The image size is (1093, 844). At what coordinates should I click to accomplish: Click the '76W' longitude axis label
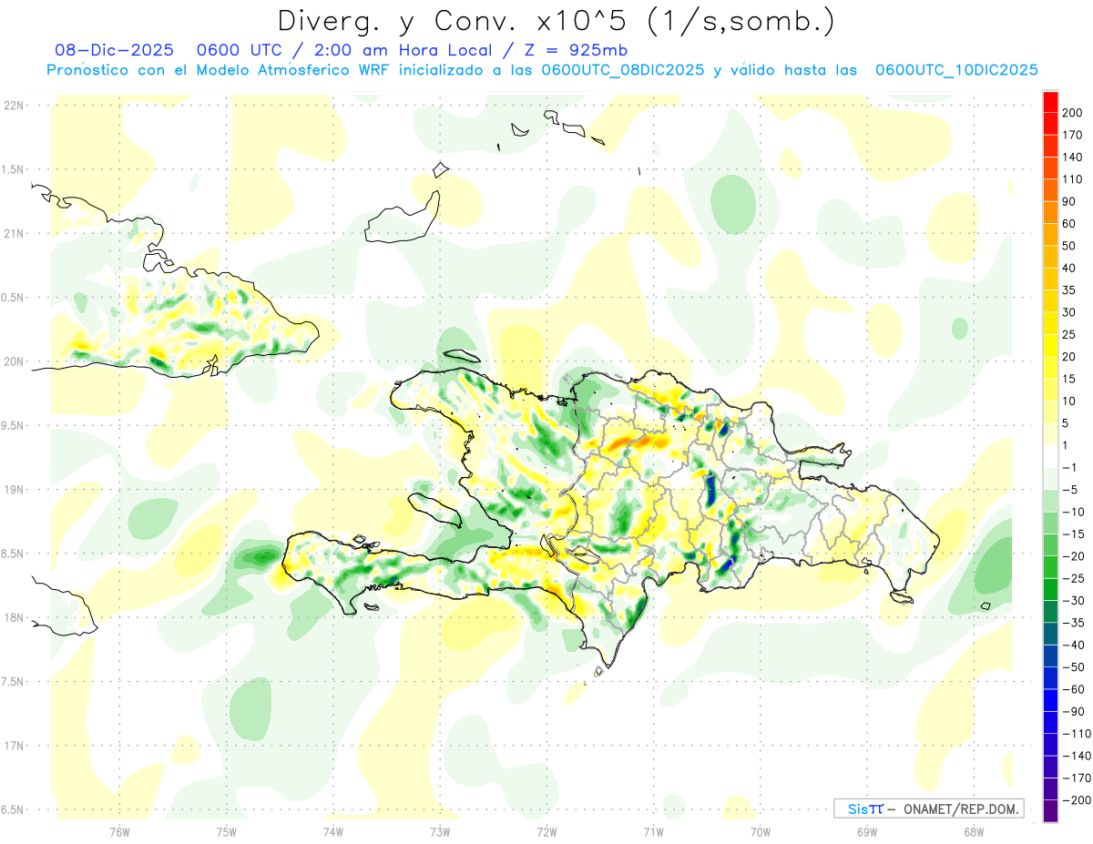click(x=119, y=831)
